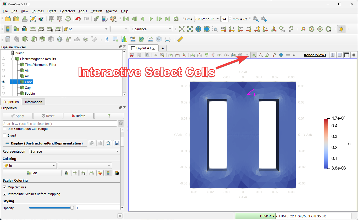The image size is (358, 220).
Task: Collapse the Electromagnetic Results tree node
Action: [13, 59]
